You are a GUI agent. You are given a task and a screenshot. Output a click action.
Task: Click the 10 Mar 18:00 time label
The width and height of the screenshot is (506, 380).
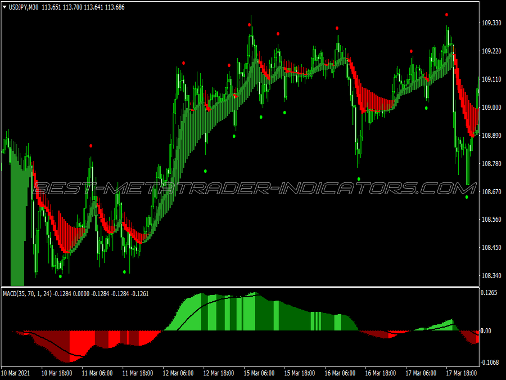click(57, 373)
